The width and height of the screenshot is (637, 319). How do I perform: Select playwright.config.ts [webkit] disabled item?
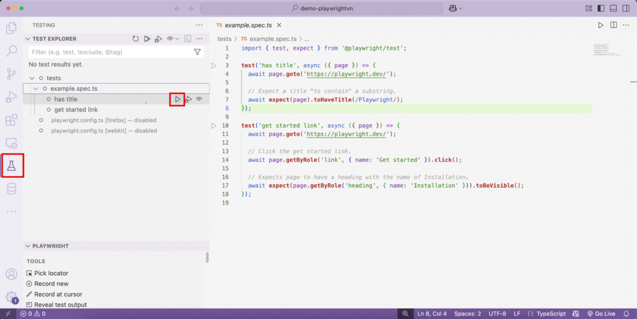tap(104, 131)
